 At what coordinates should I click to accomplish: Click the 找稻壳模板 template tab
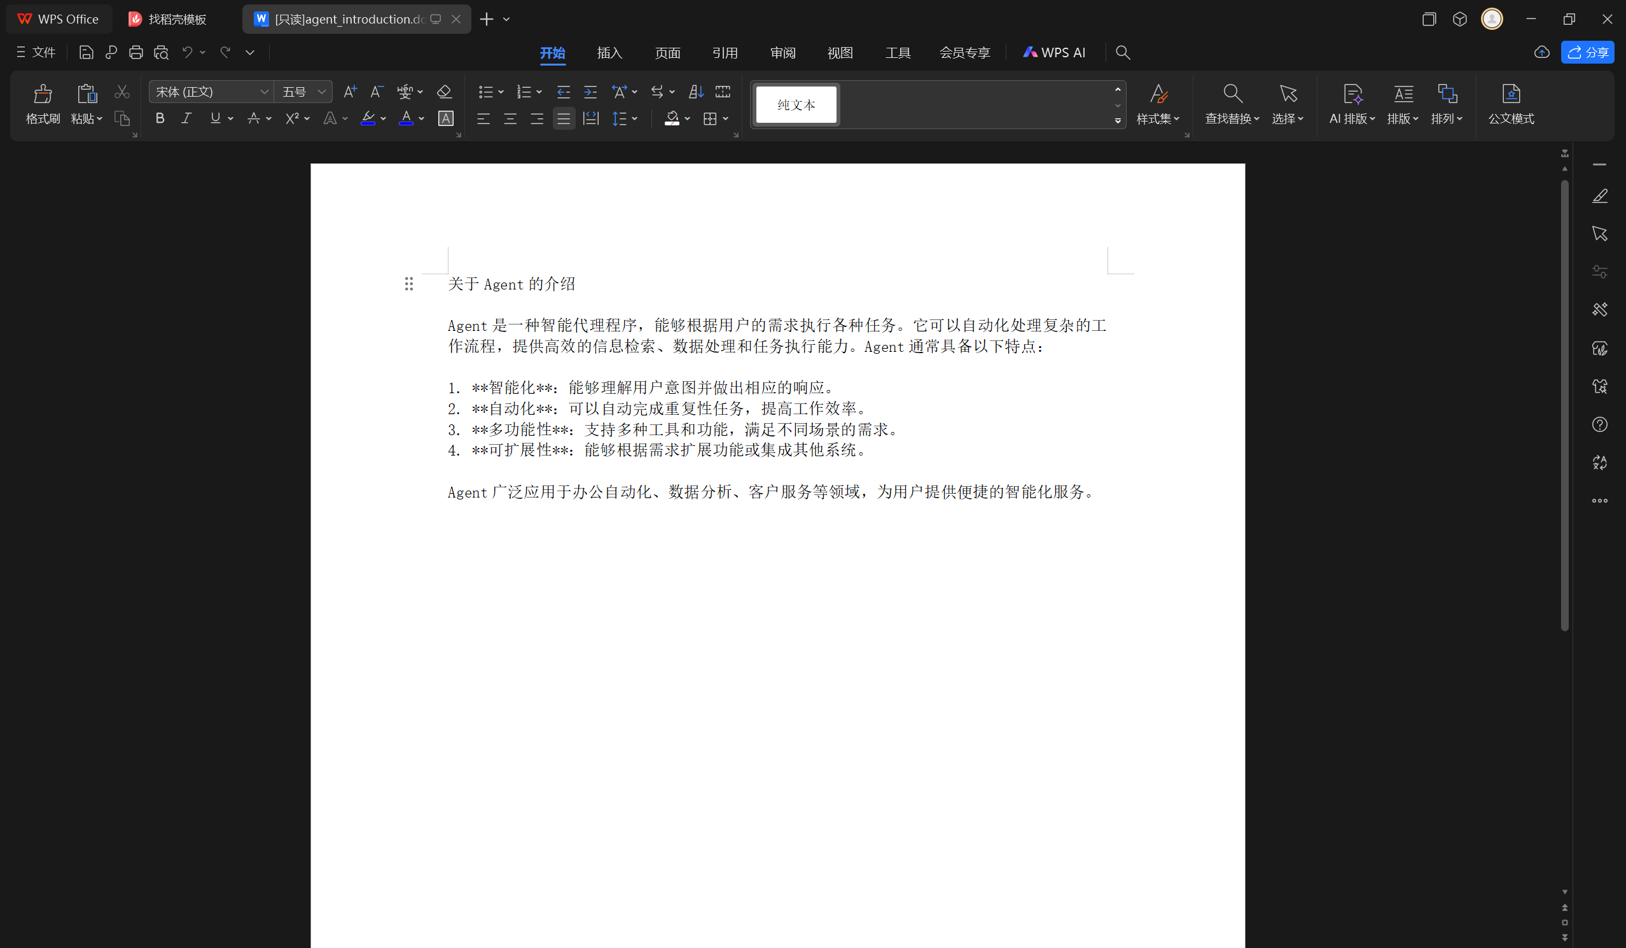pos(168,18)
